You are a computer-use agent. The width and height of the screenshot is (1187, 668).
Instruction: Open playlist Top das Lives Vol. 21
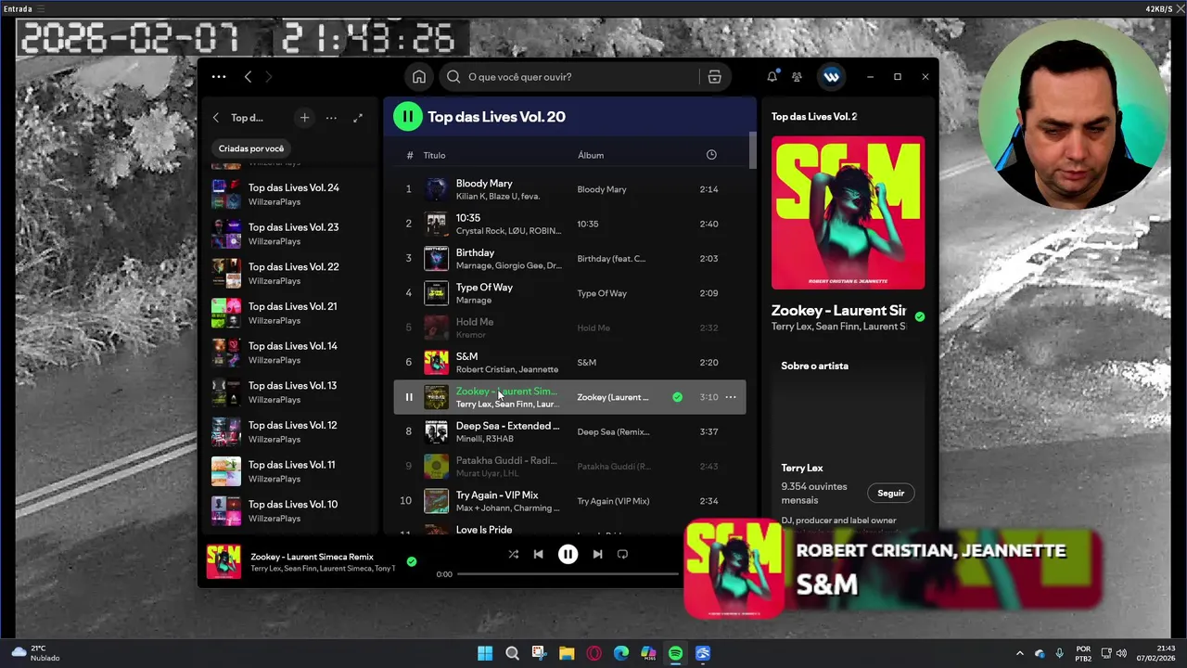tap(289, 313)
